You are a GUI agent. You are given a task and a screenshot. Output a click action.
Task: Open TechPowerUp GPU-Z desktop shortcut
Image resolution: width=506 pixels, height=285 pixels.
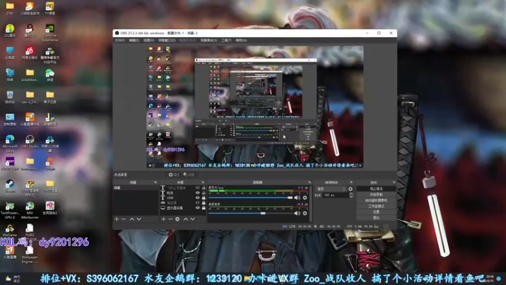coord(9,210)
